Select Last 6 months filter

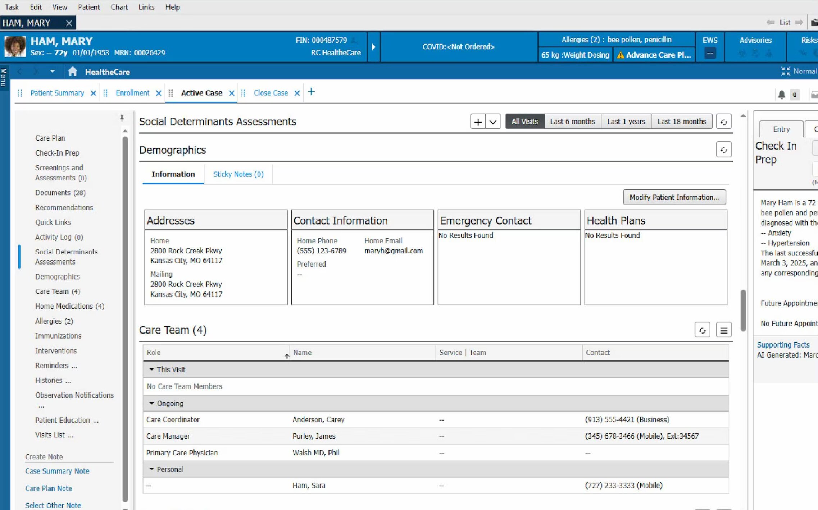click(572, 121)
